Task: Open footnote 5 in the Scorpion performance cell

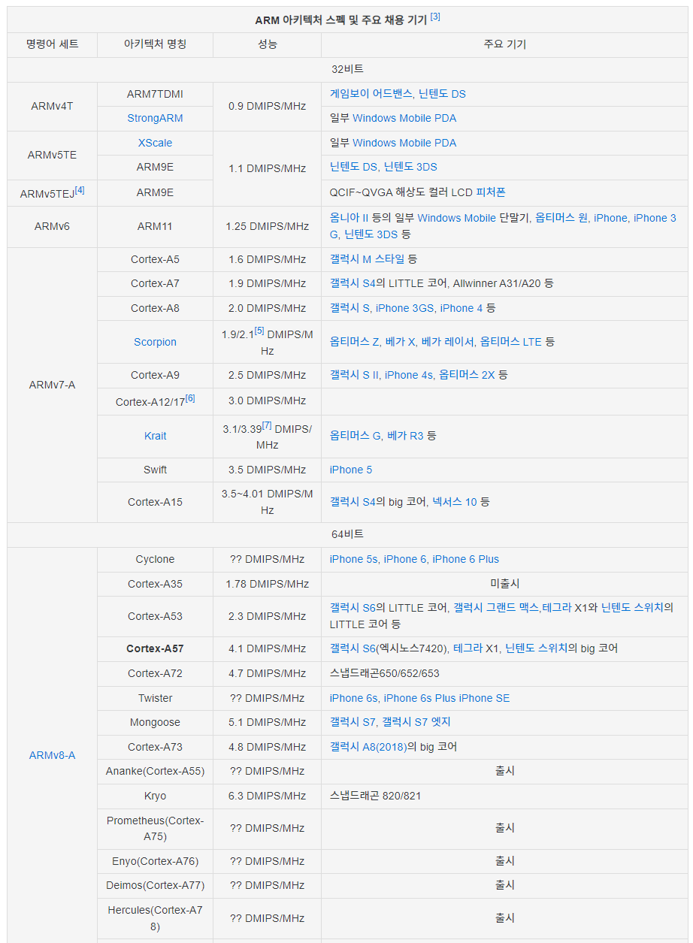Action: coord(259,331)
